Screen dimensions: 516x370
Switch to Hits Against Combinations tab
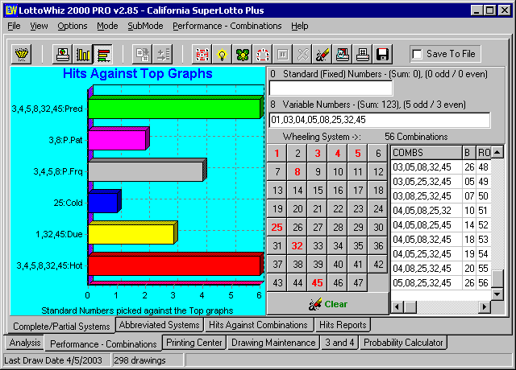click(x=258, y=325)
